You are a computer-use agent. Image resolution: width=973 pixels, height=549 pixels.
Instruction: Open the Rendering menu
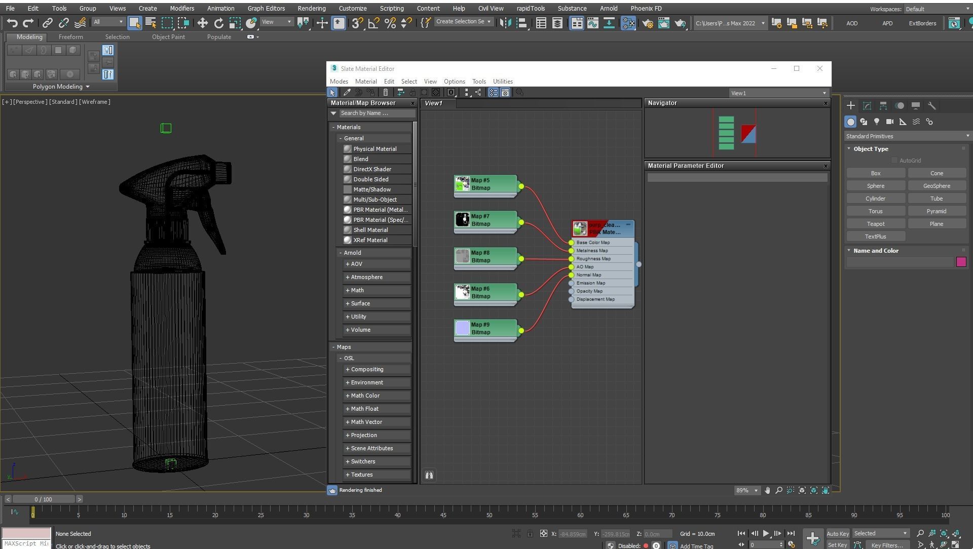[311, 9]
